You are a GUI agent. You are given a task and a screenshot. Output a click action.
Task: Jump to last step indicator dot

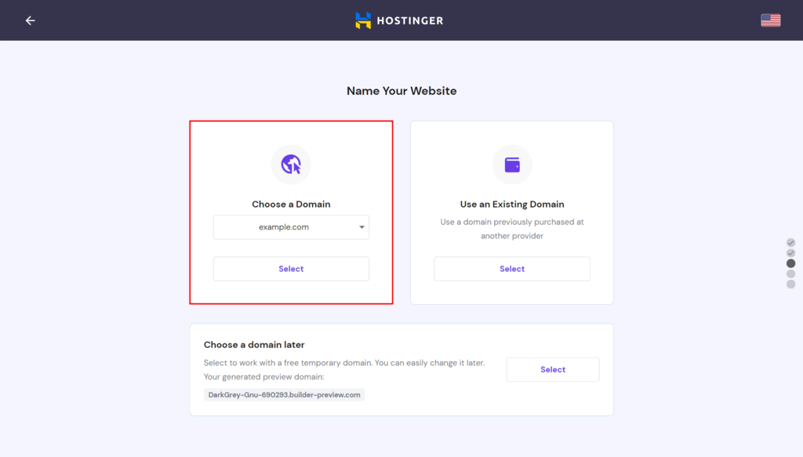[790, 284]
